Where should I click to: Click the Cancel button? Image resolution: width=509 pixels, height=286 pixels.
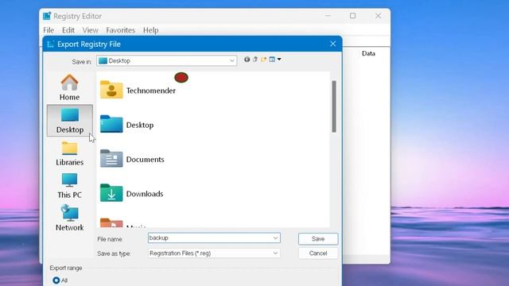click(x=318, y=253)
